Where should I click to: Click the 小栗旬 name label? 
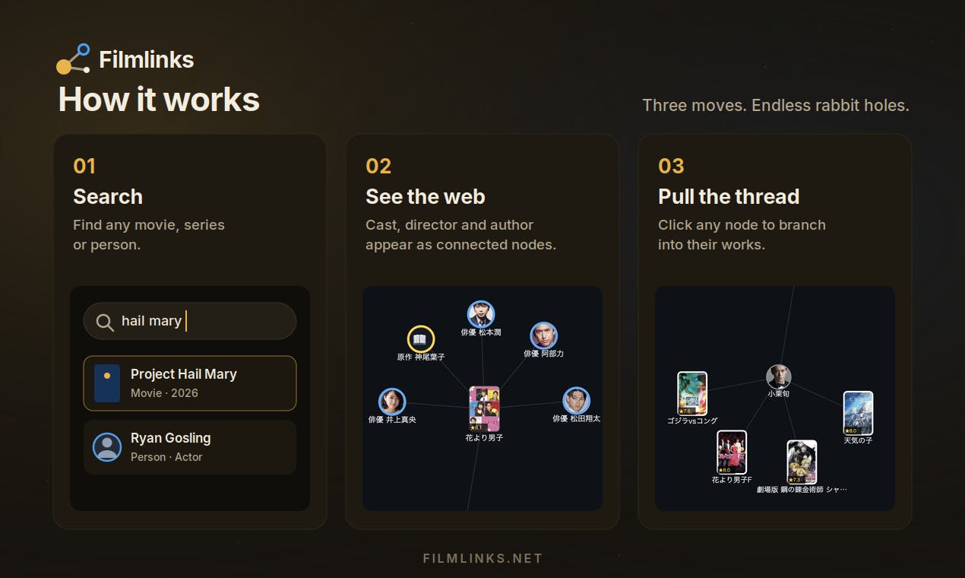[x=779, y=394]
